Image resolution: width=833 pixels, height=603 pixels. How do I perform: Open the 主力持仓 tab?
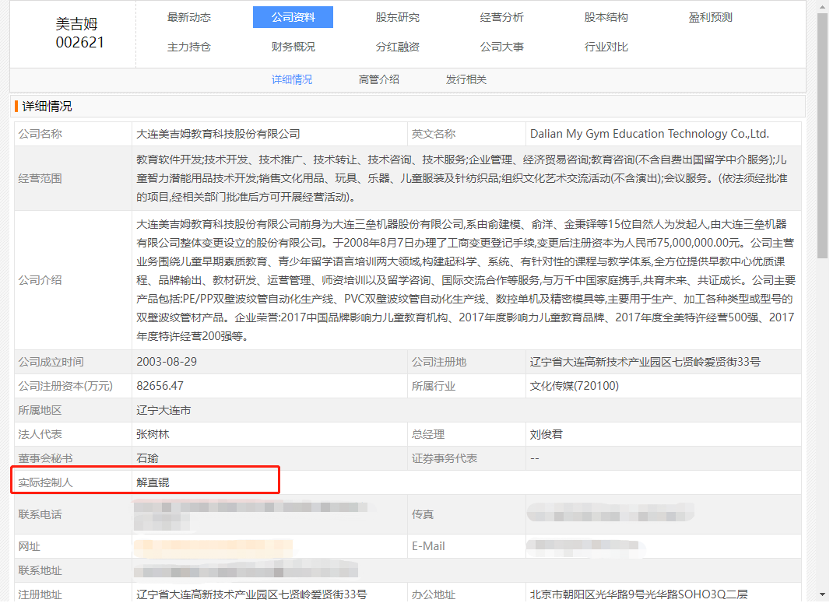tap(188, 47)
